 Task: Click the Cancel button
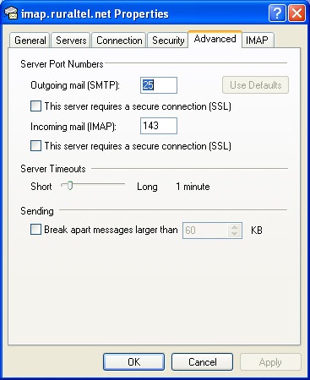pyautogui.click(x=203, y=362)
